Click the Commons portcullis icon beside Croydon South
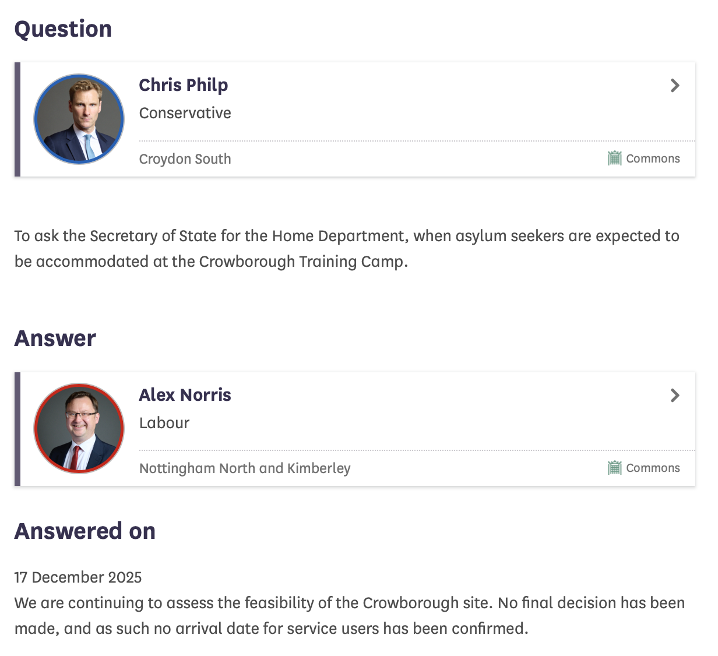The image size is (718, 656). (614, 158)
